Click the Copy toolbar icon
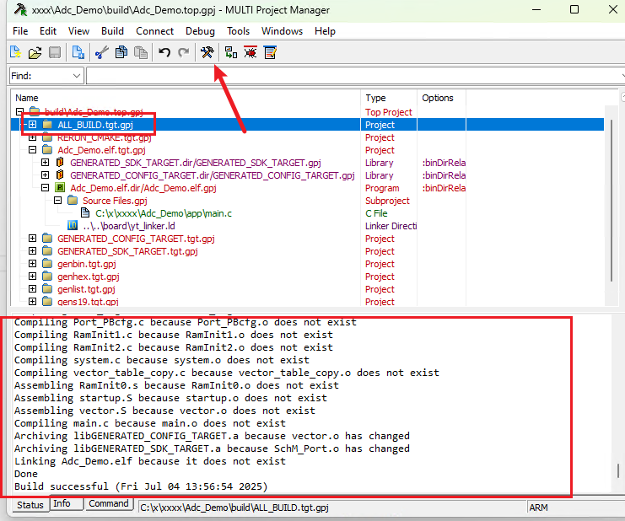625x521 pixels. (121, 52)
